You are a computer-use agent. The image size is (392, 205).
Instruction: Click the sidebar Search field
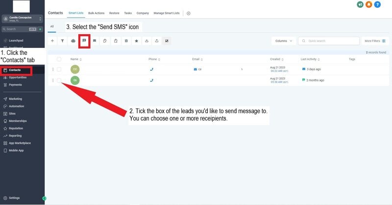click(19, 29)
